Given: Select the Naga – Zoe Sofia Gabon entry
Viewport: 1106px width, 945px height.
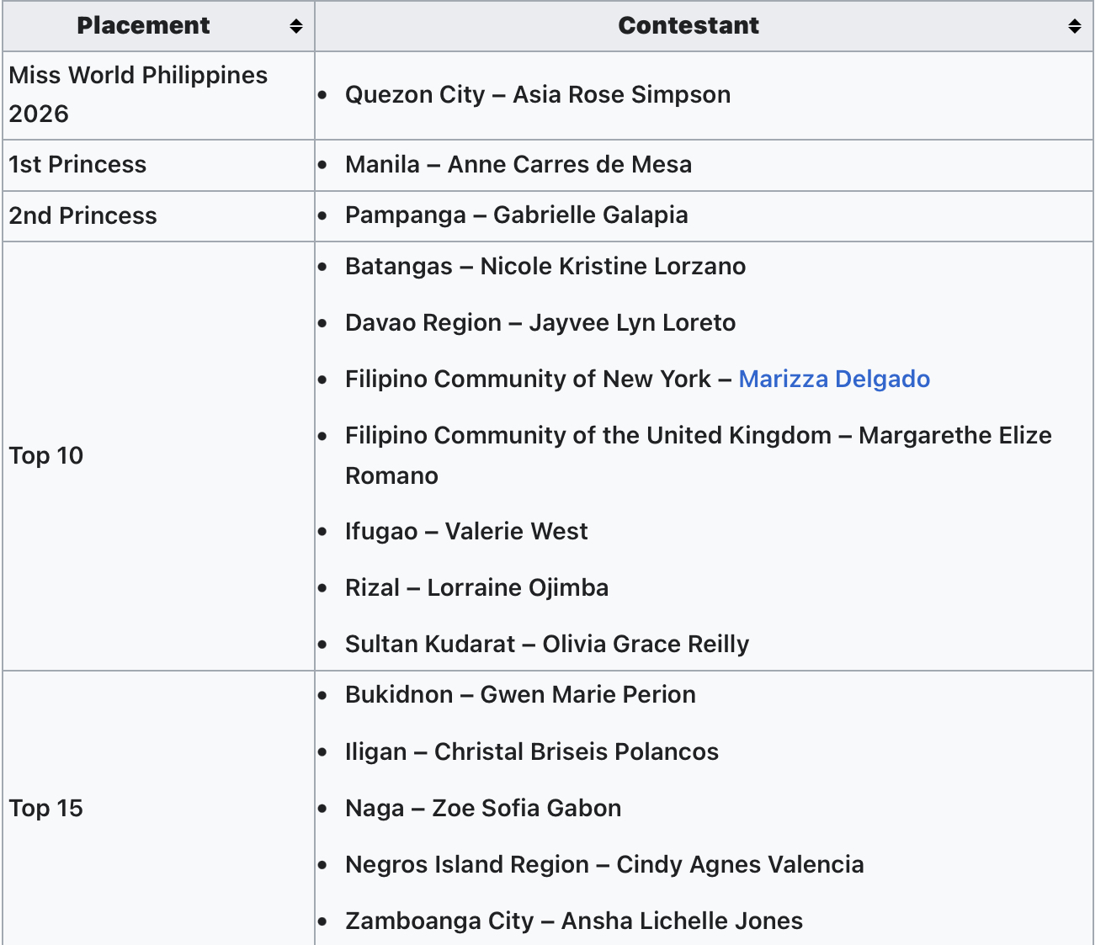Looking at the screenshot, I should pos(482,808).
